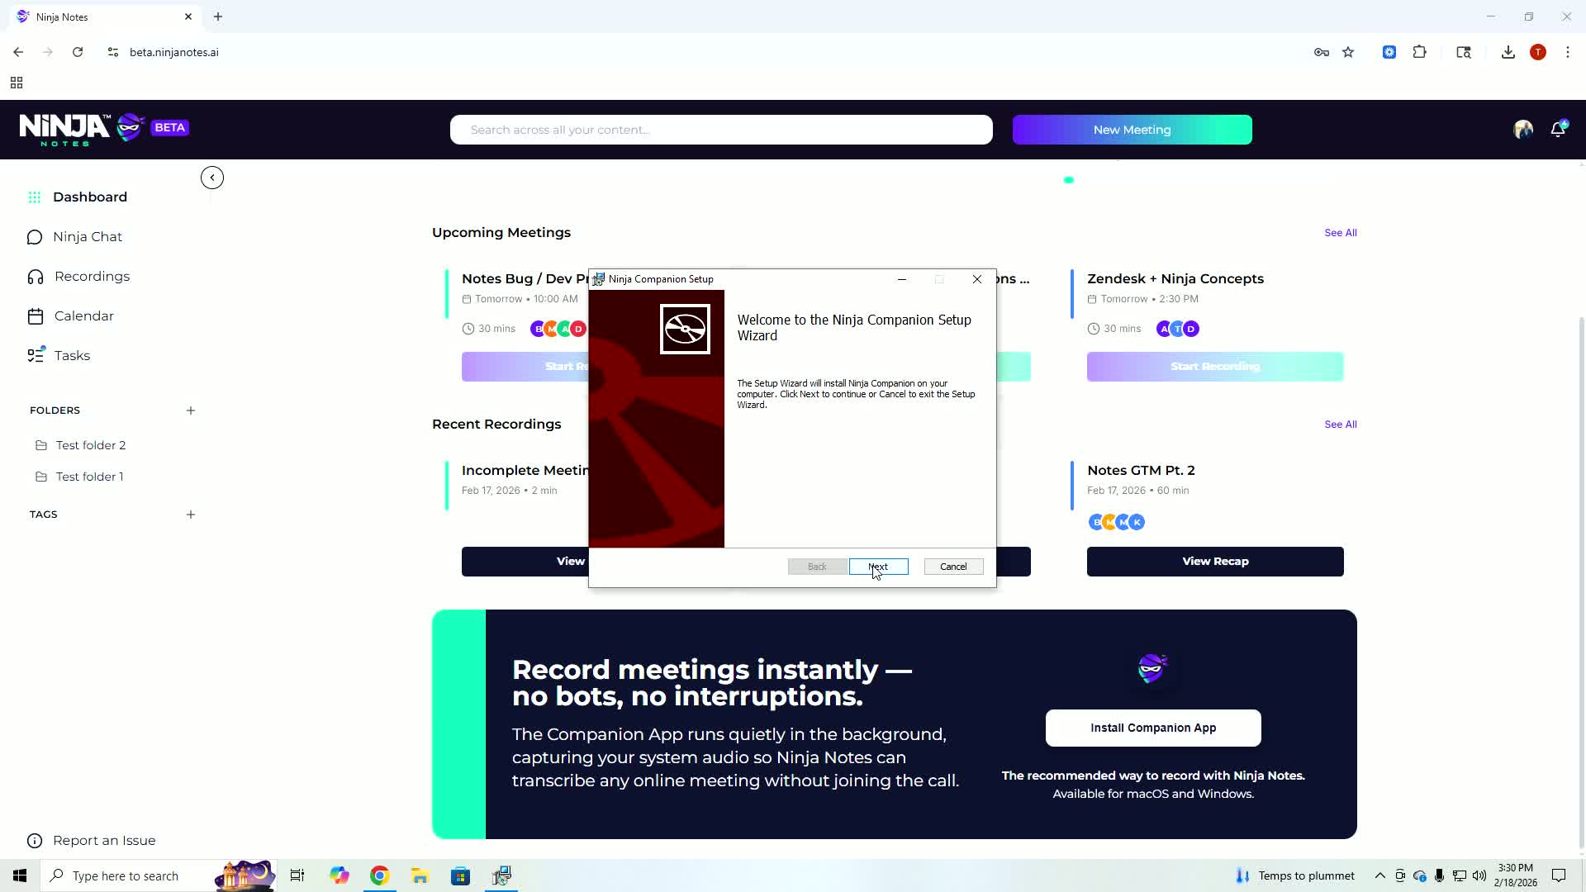Show hidden system tray icons
Screen dimensions: 1586x892
click(1379, 875)
